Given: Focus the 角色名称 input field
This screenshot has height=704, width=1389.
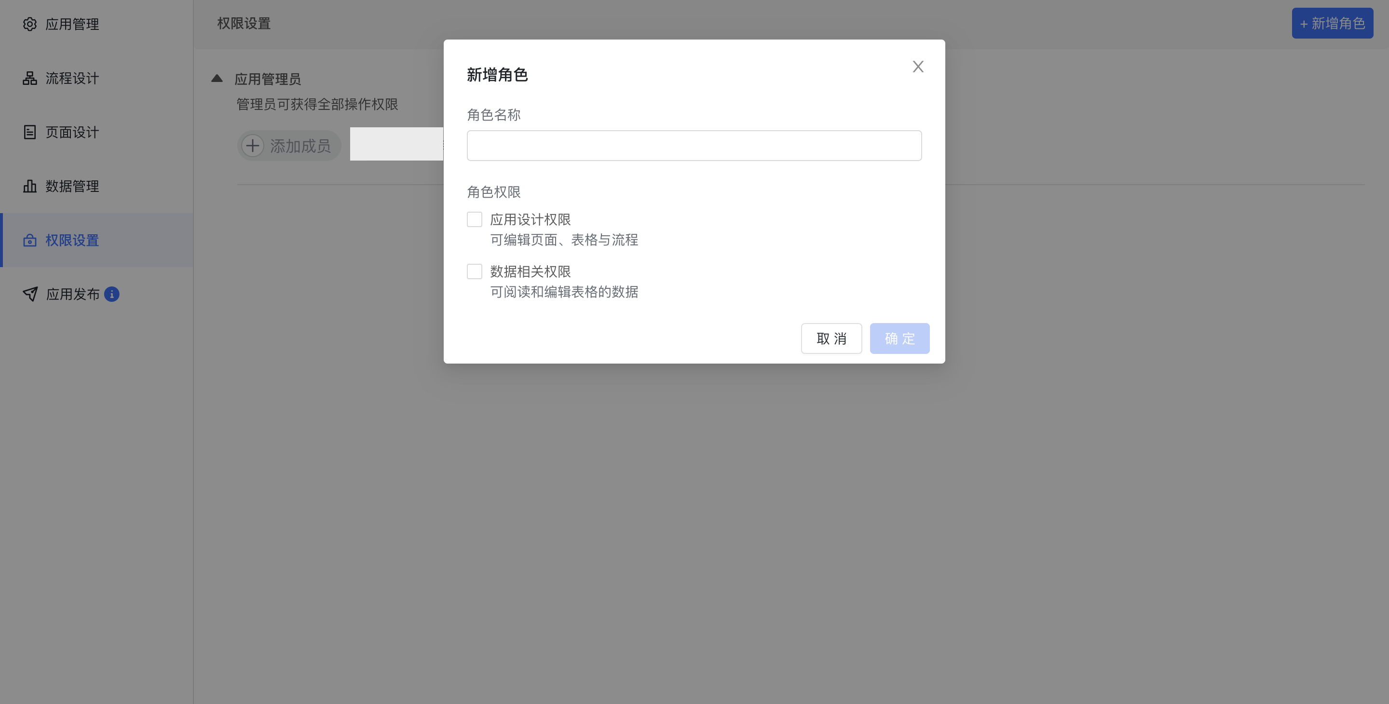Looking at the screenshot, I should tap(694, 146).
